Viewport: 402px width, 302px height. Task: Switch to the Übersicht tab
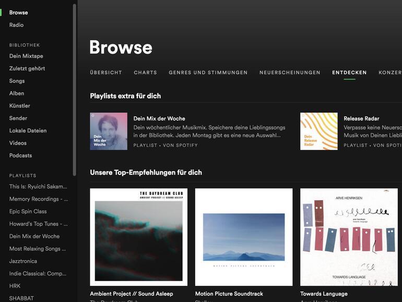(106, 73)
